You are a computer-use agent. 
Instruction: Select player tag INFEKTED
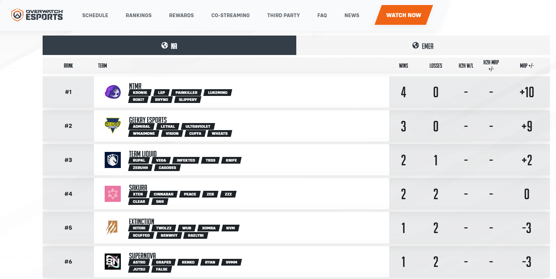186,160
